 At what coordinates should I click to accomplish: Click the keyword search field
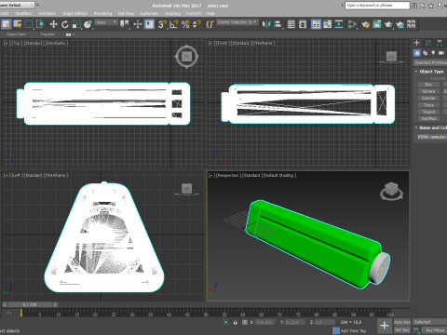point(377,6)
